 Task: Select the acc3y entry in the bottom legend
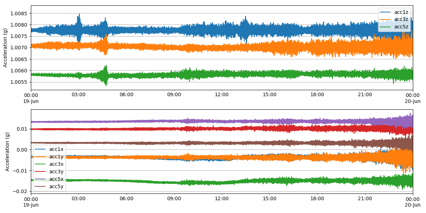[x=56, y=172]
